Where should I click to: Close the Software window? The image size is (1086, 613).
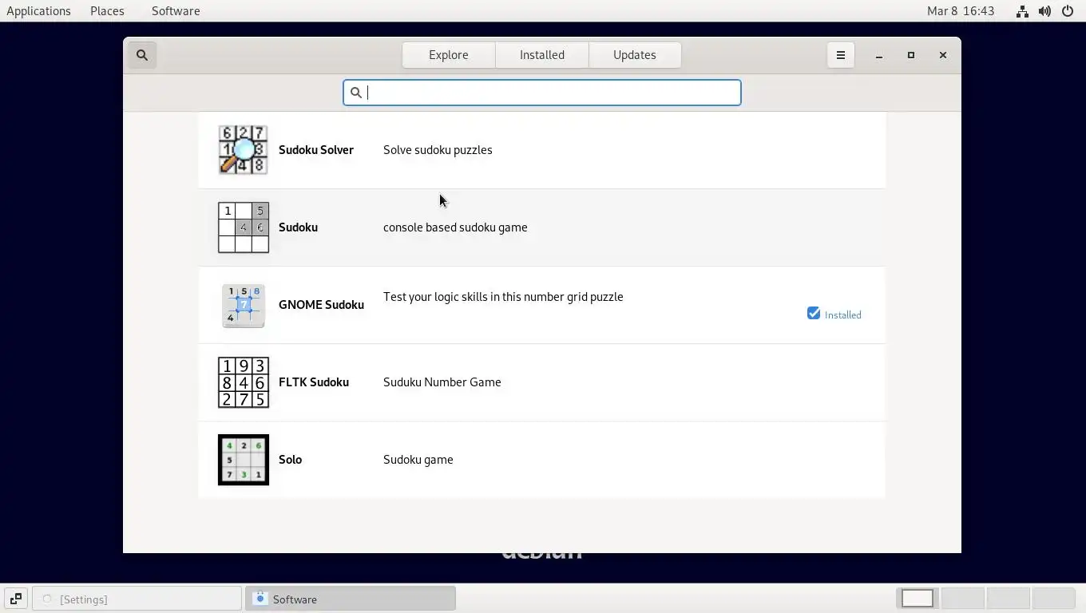click(943, 55)
